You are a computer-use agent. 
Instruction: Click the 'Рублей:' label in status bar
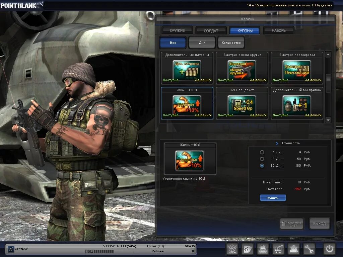point(158,251)
